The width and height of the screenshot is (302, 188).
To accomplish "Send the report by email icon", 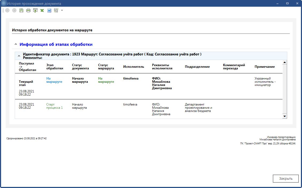I will click(x=56, y=10).
